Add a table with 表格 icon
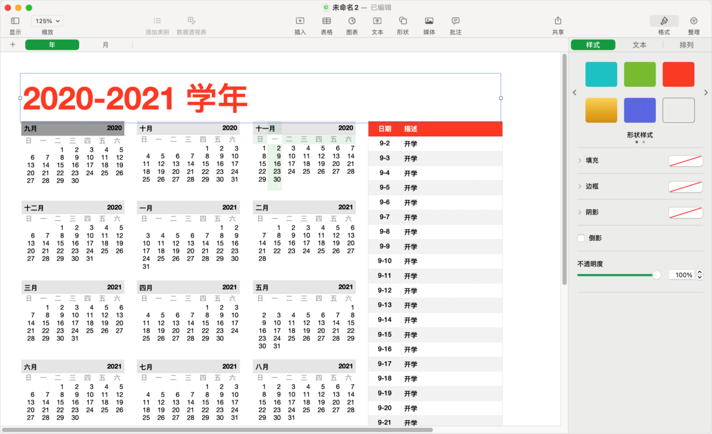712x434 pixels. [326, 21]
